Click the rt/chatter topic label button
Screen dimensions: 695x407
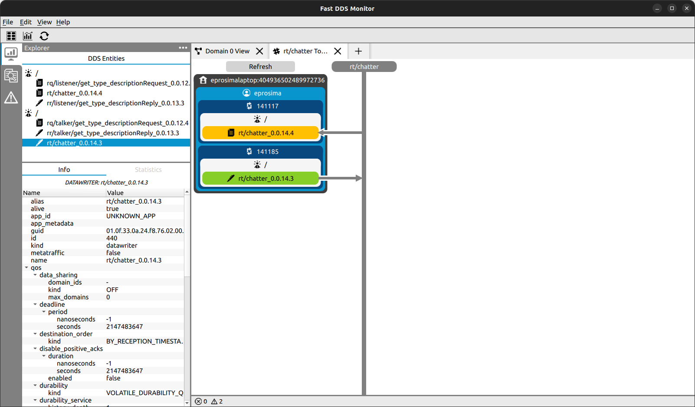(x=364, y=67)
